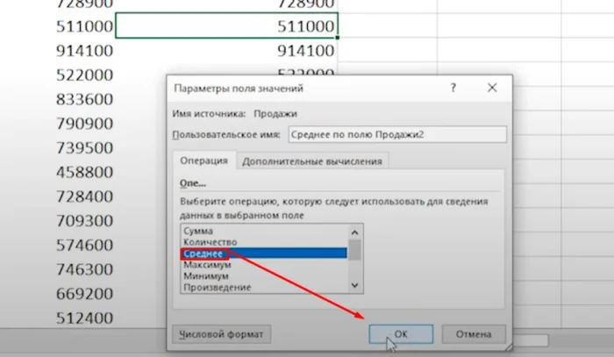Switch to the Операция tab

203,161
